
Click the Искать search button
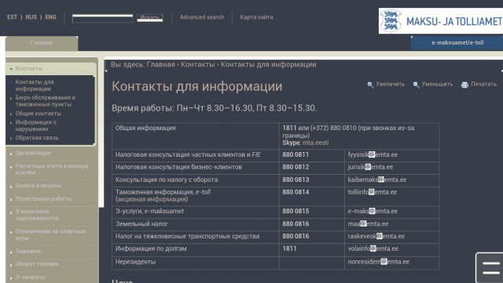(150, 17)
